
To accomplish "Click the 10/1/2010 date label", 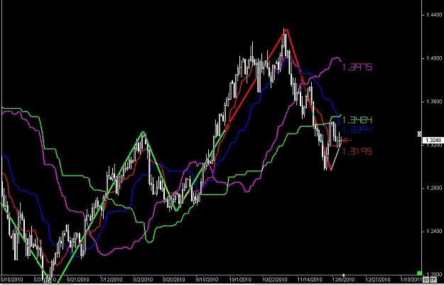I will coord(240,279).
